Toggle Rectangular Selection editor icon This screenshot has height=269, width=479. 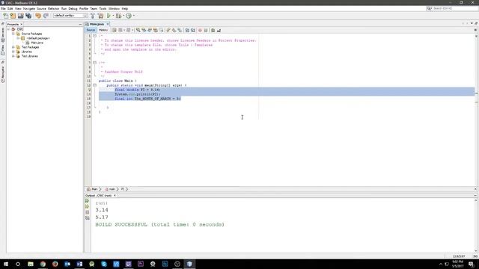click(162, 30)
